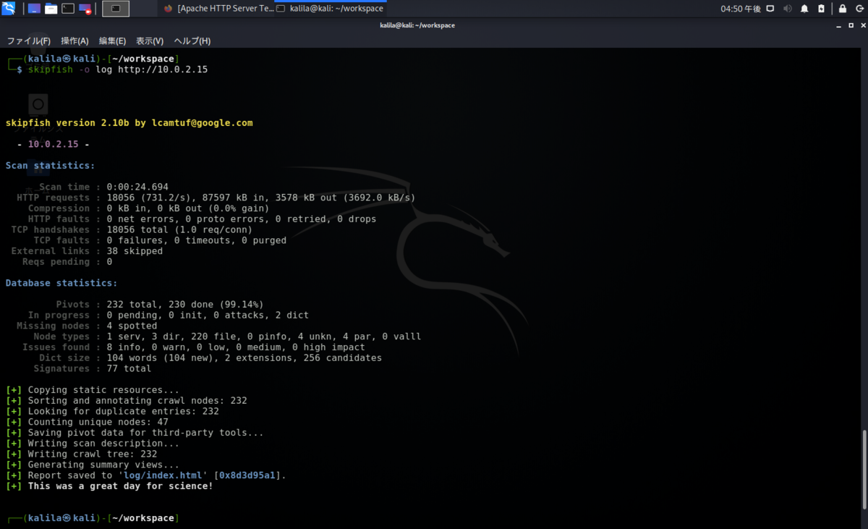Click the 'In progress' 0 pending line
Viewport: 868px width, 529px height.
tap(169, 316)
